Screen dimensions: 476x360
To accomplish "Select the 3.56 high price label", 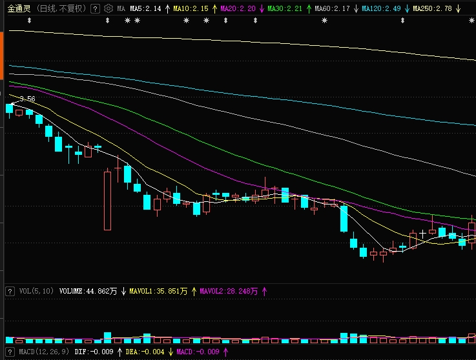I will [27, 99].
